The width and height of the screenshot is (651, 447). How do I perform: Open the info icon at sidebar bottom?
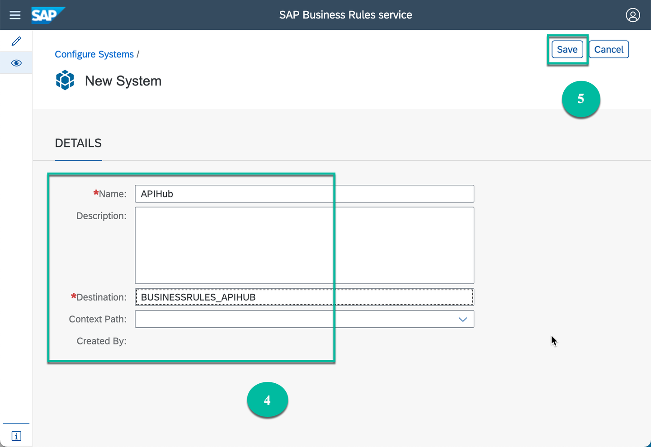16,436
